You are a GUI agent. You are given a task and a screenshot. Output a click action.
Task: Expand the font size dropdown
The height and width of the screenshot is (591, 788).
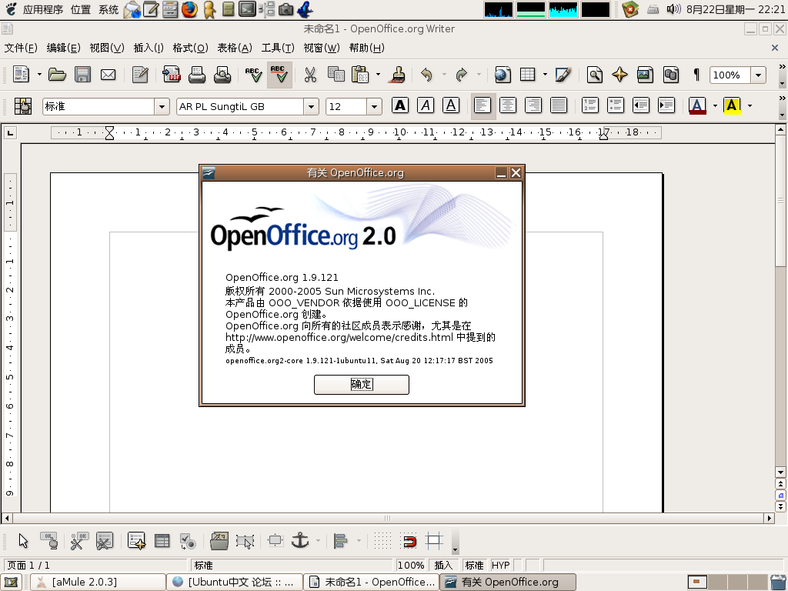point(373,106)
